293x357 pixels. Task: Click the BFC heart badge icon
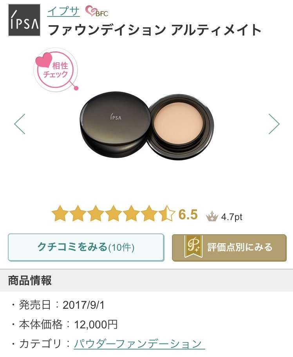97,11
